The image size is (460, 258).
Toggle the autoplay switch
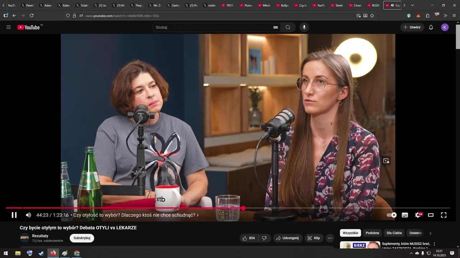point(392,215)
